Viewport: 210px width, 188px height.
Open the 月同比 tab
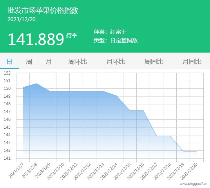[x=192, y=62]
